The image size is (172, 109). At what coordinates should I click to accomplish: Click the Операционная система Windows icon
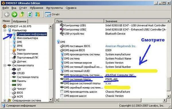(9, 100)
